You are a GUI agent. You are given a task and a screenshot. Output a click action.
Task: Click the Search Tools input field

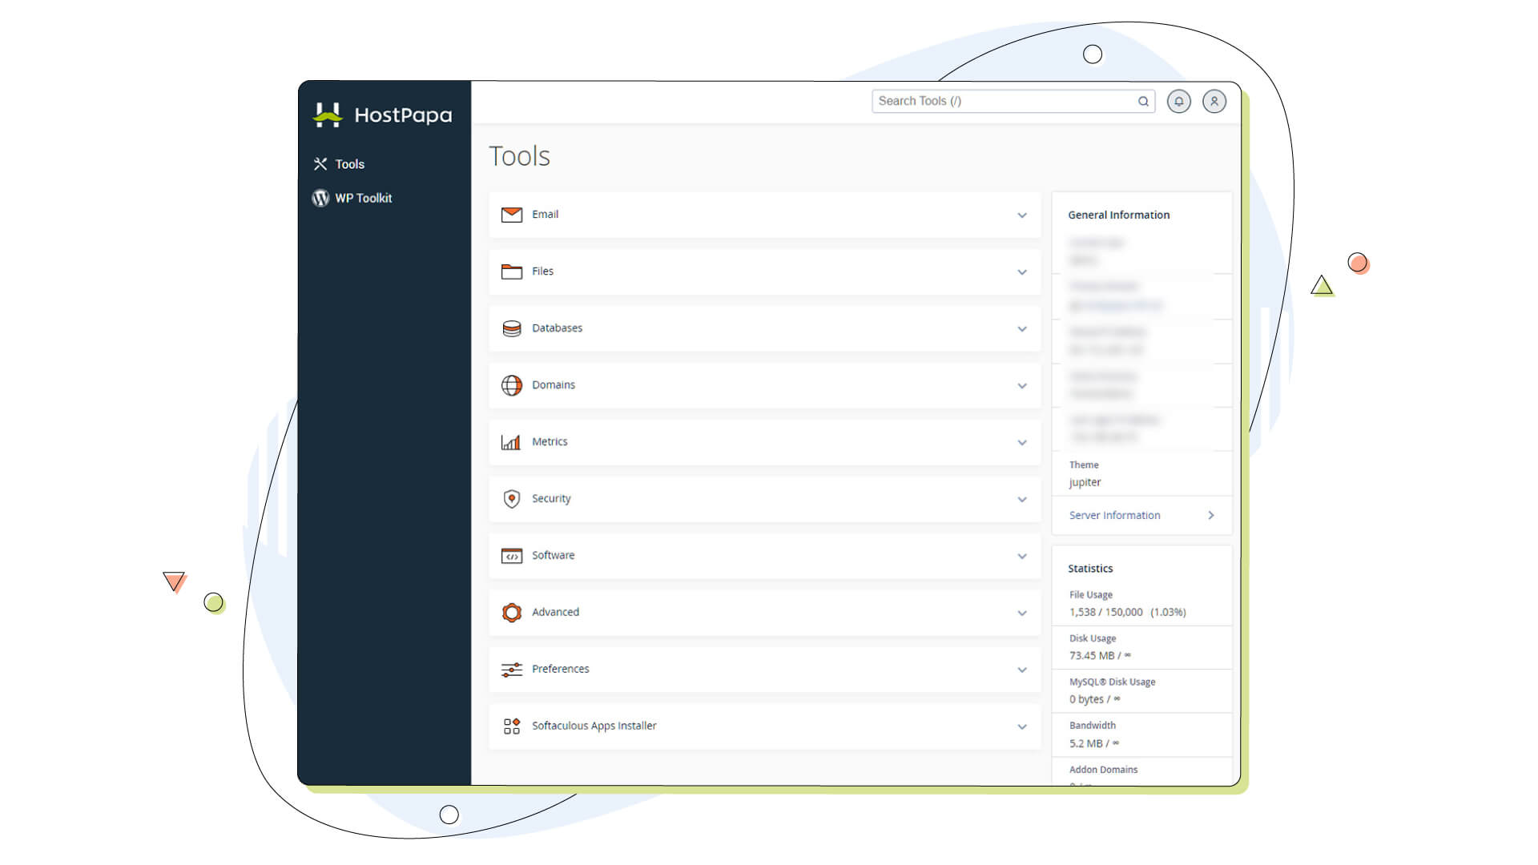(1001, 101)
